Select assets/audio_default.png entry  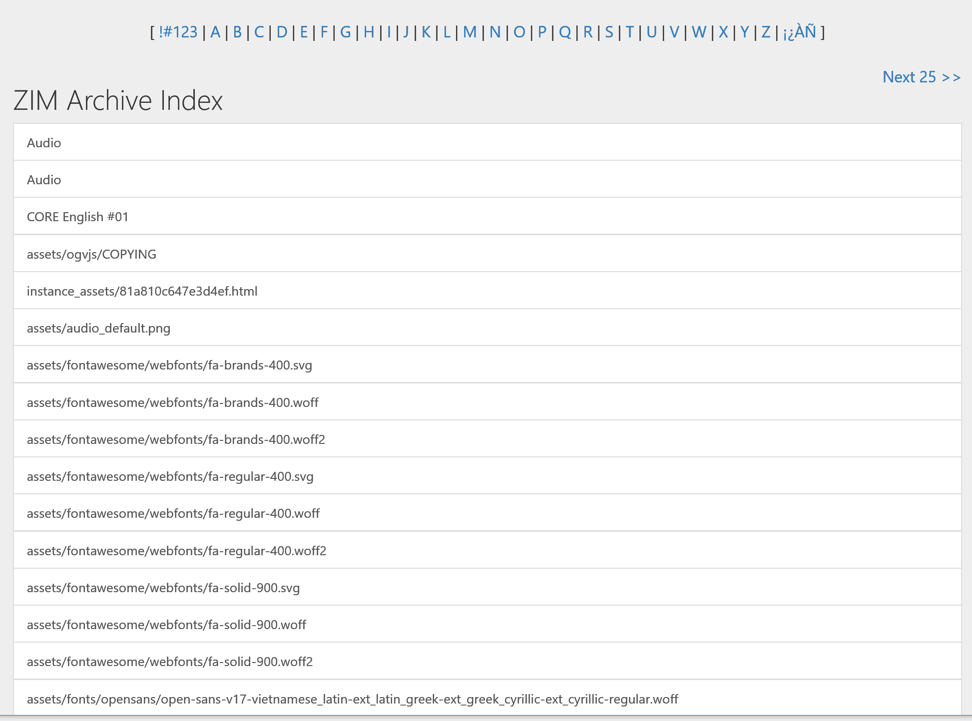pos(98,328)
